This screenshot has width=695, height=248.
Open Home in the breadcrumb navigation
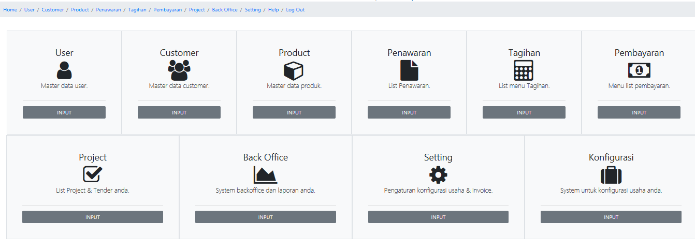point(10,10)
